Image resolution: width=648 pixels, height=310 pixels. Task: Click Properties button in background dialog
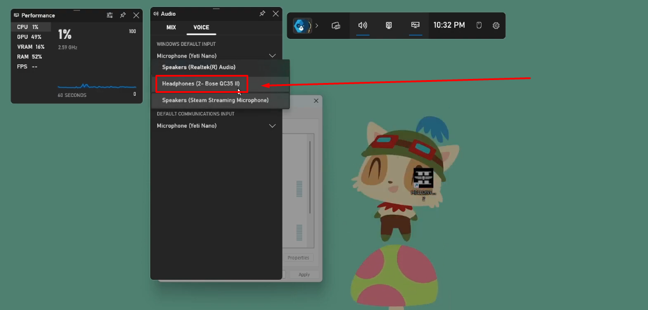coord(298,258)
